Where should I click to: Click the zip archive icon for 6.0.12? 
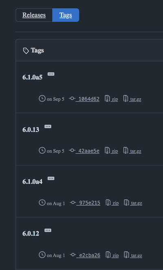pos(108,255)
